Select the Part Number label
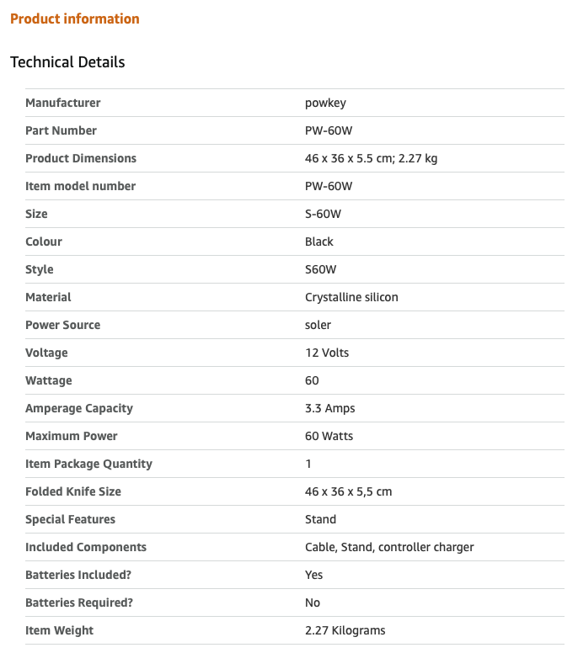The width and height of the screenshot is (578, 653). [61, 130]
